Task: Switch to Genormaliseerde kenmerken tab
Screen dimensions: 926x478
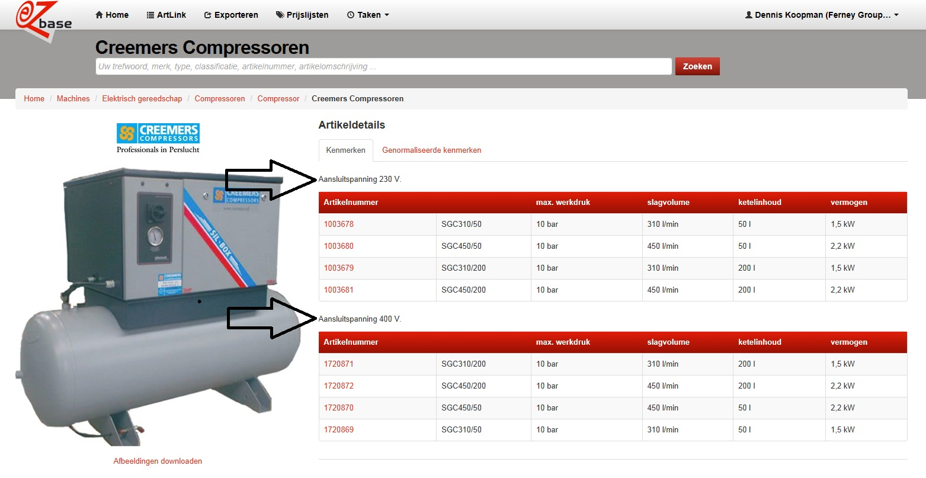Action: point(432,150)
